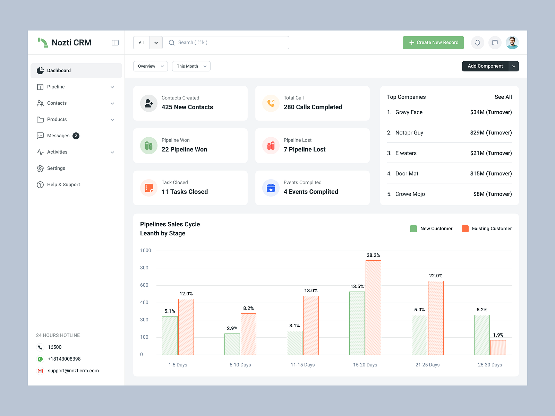Select Products in the sidebar
This screenshot has width=555, height=416.
tap(76, 119)
